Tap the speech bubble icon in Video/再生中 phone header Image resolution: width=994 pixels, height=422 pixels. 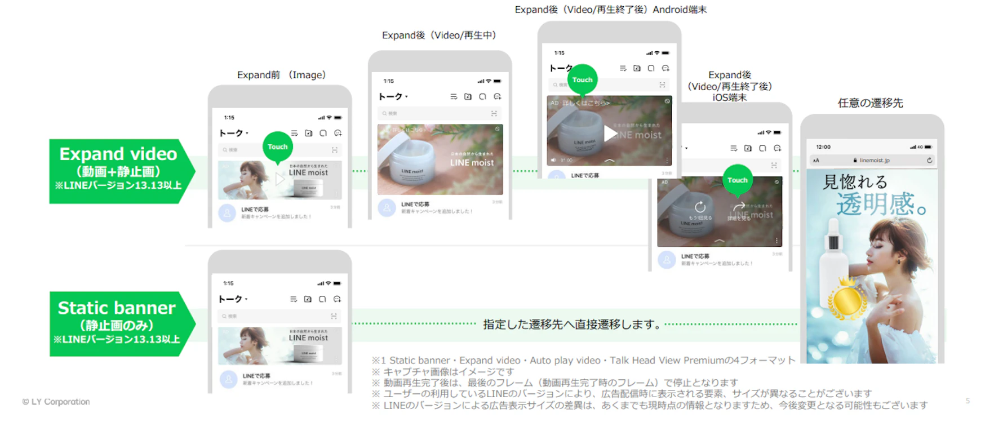click(482, 96)
